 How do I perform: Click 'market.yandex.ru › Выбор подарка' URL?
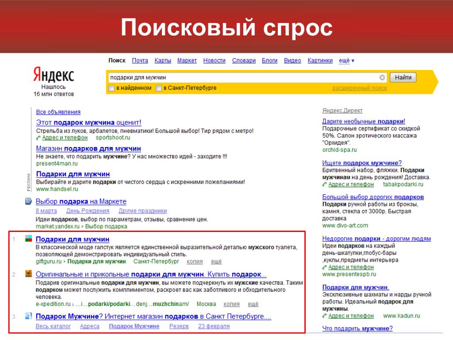(81, 226)
